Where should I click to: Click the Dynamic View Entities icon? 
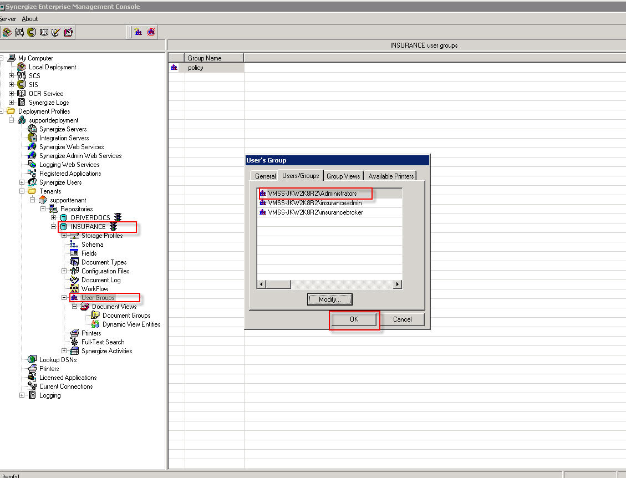tap(95, 324)
